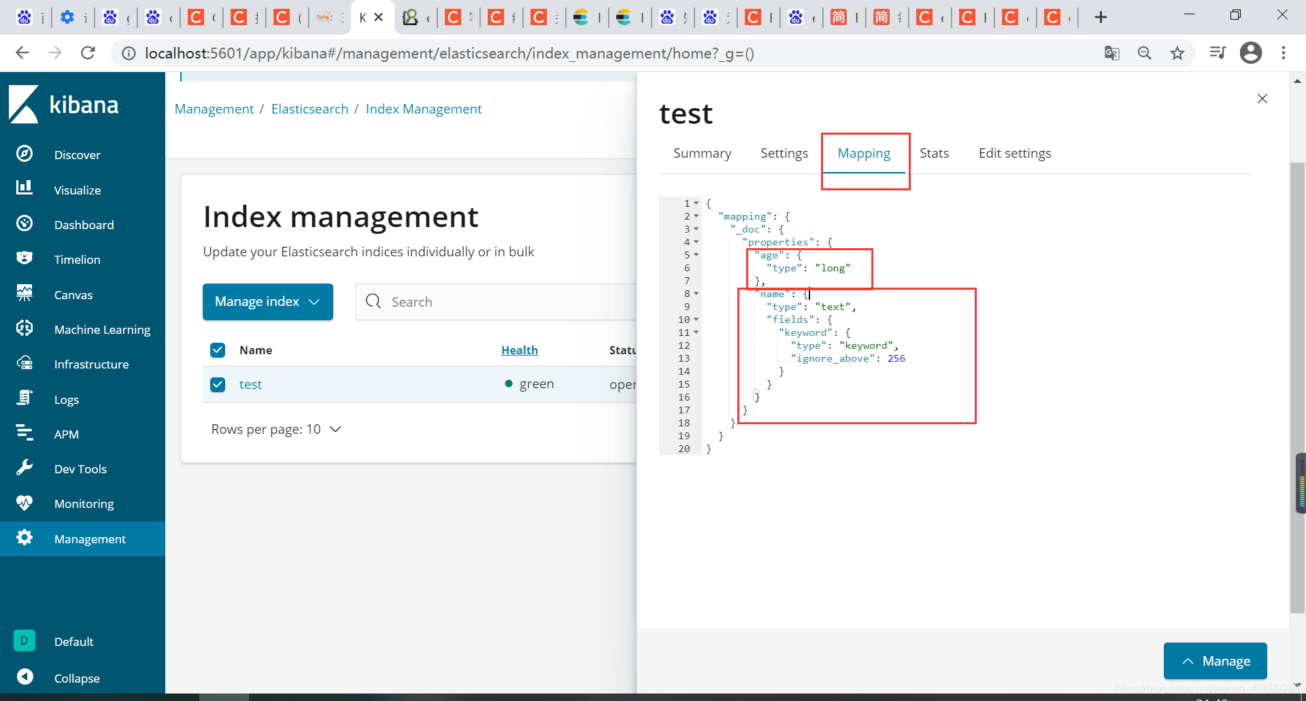1306x701 pixels.
Task: Open the Dev Tools wrench icon
Action: pyautogui.click(x=24, y=467)
